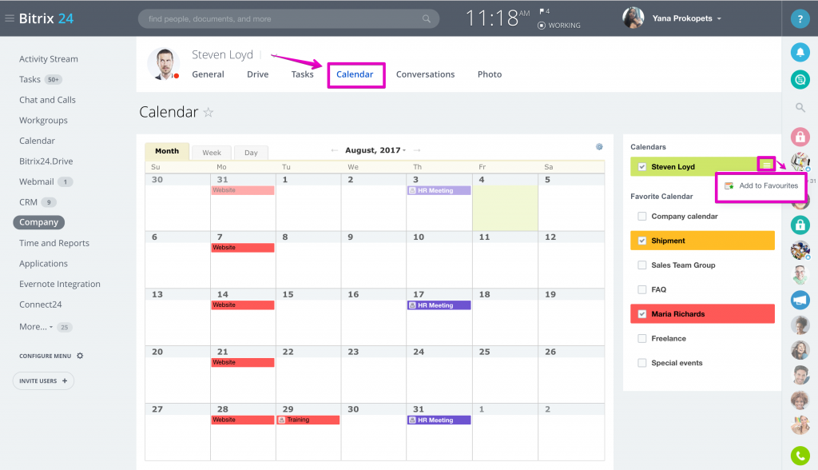Click the teal lock icon in sidebar
This screenshot has height=470, width=818.
pyautogui.click(x=800, y=225)
